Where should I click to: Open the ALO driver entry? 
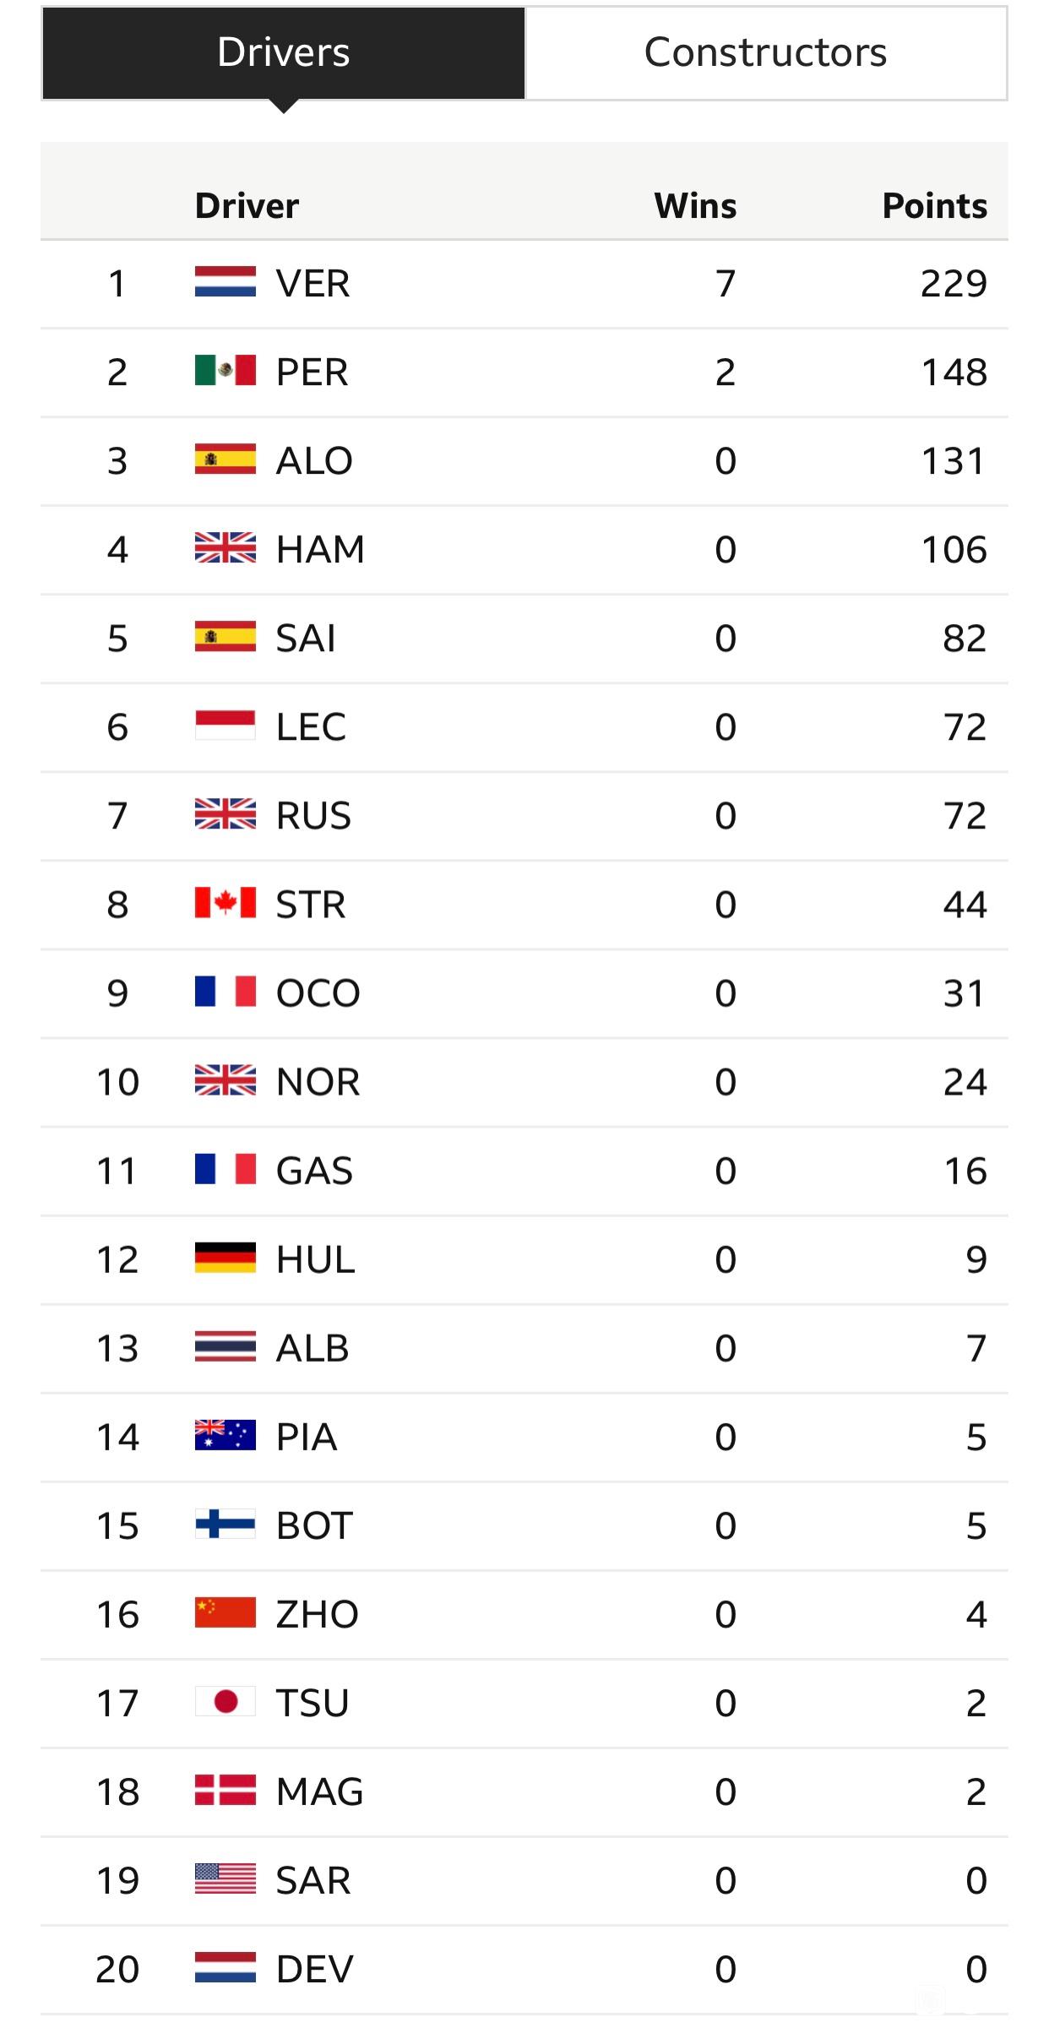[x=314, y=461]
